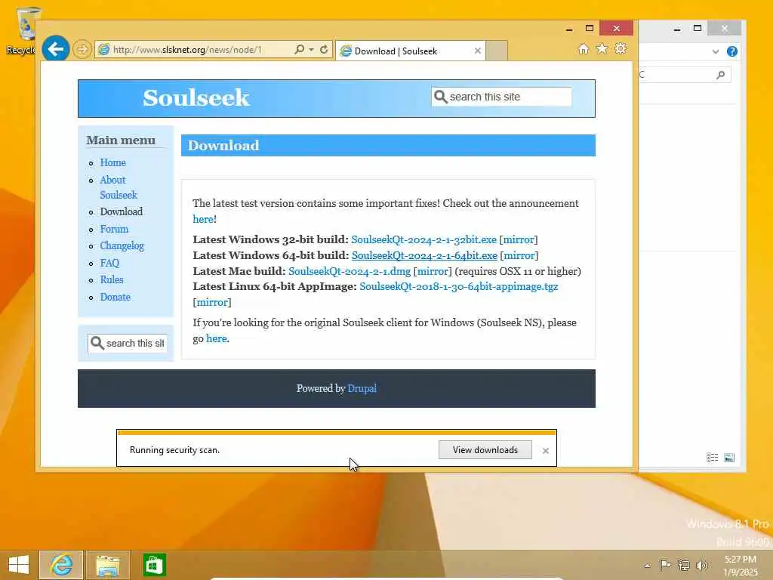773x580 pixels.
Task: Click mirror link for the 64-bit build
Action: pyautogui.click(x=519, y=255)
